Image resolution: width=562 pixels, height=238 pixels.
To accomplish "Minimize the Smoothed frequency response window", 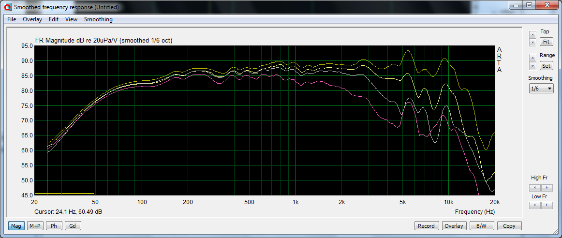I will click(x=516, y=5).
